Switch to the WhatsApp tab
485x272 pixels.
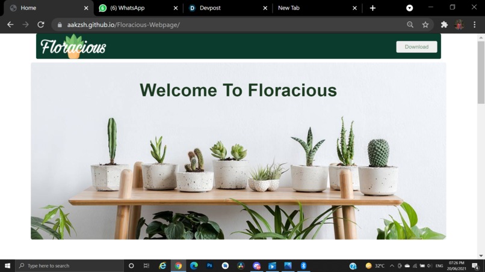138,8
